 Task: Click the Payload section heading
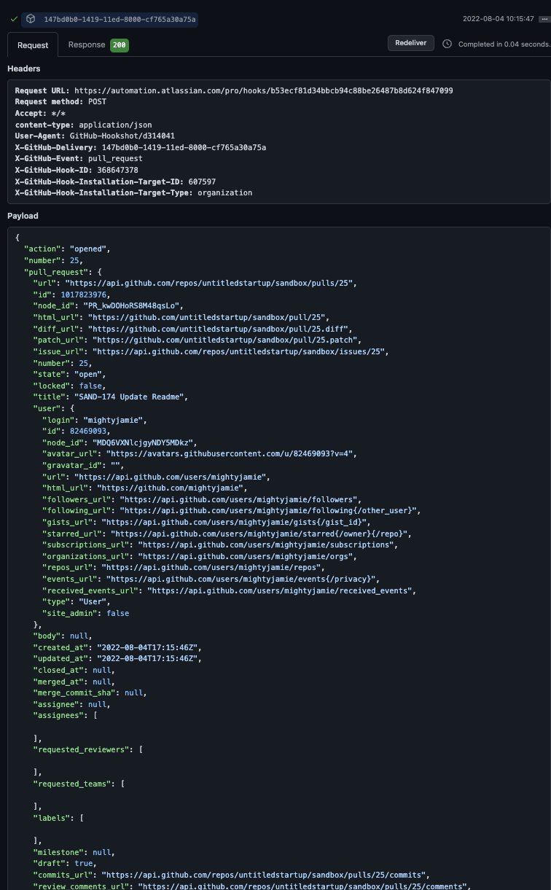point(23,216)
